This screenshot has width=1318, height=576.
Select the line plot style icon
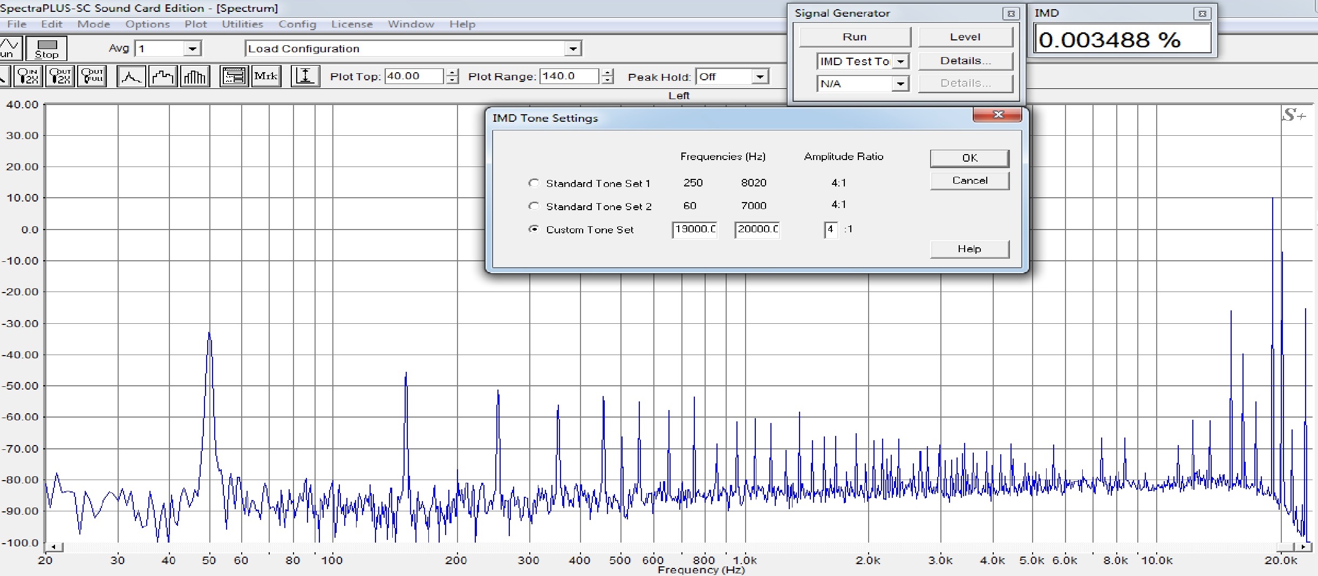pos(131,77)
